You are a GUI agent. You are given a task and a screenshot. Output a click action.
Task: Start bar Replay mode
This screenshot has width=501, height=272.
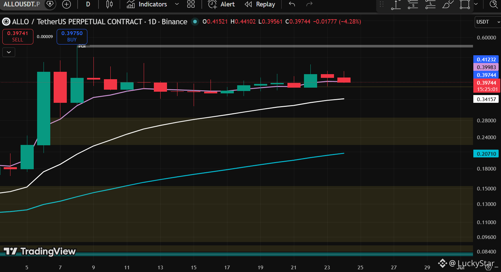[x=260, y=4]
